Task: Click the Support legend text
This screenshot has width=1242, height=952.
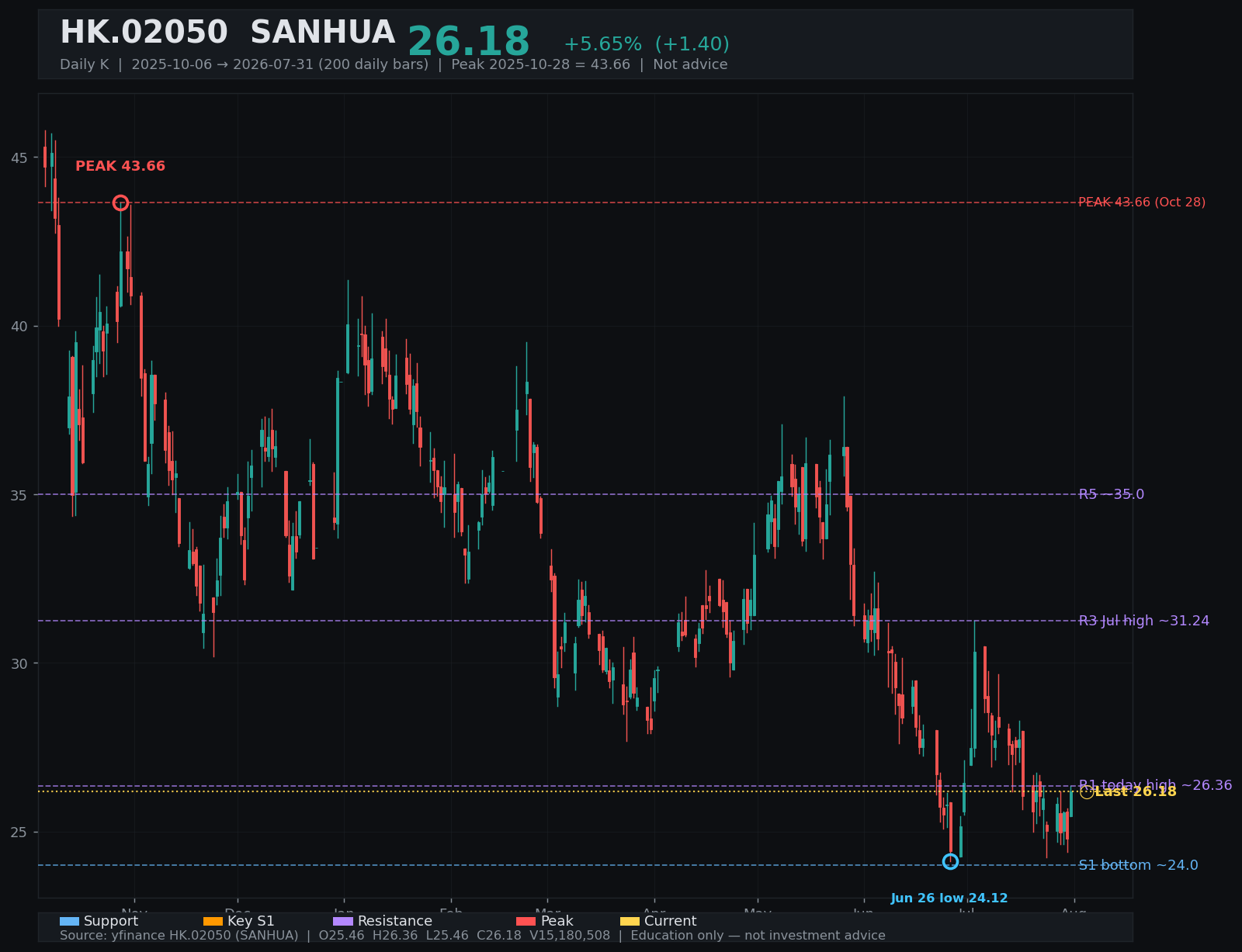Action: (111, 921)
